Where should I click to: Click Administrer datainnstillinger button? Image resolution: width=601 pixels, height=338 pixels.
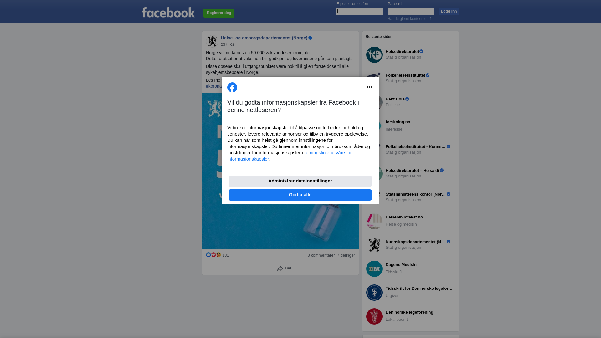300,181
